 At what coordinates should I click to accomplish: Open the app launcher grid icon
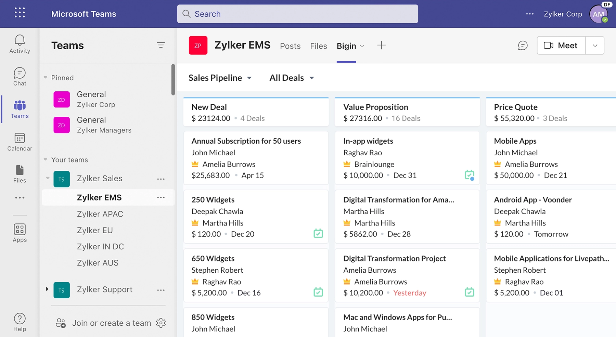pyautogui.click(x=20, y=13)
